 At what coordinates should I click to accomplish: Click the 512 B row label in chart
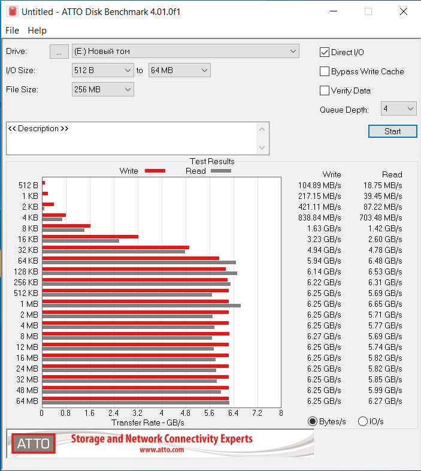[28, 185]
